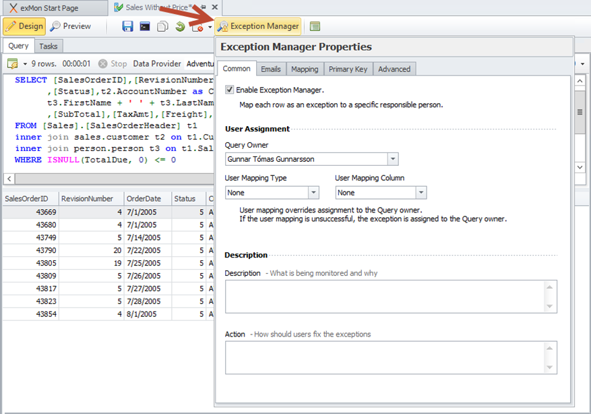
Task: Pin the Sales Without Price tab
Action: pyautogui.click(x=204, y=7)
